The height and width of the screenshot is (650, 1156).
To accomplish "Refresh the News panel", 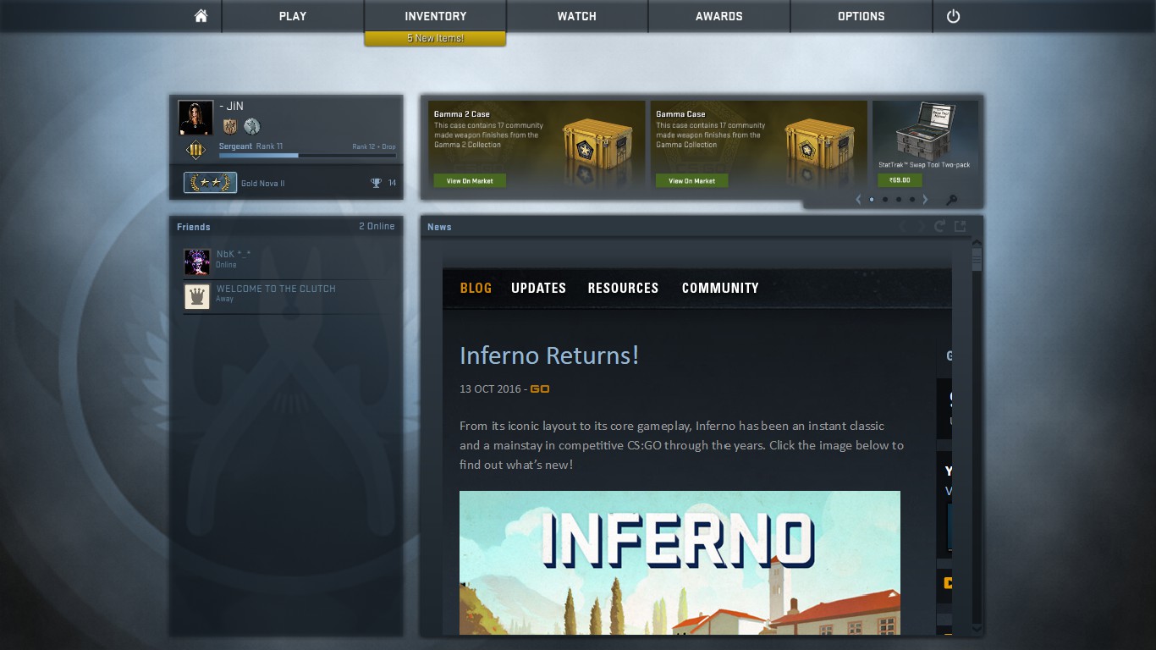I will click(939, 226).
